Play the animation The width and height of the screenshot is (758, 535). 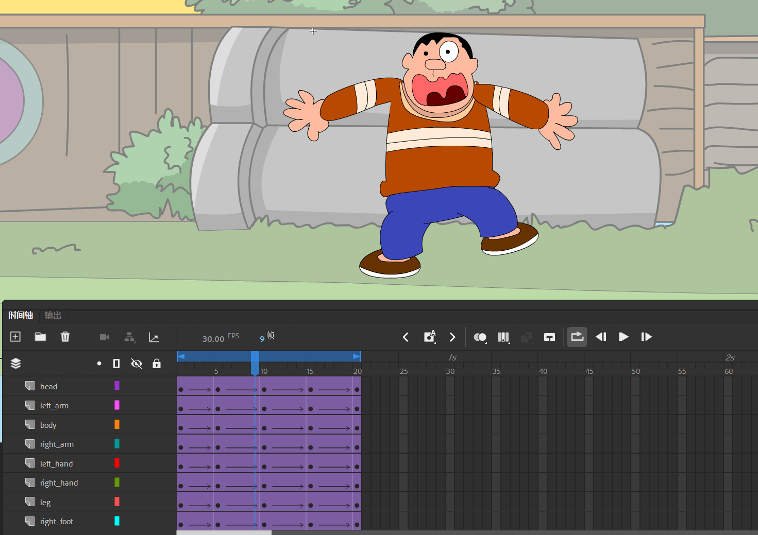pos(624,337)
